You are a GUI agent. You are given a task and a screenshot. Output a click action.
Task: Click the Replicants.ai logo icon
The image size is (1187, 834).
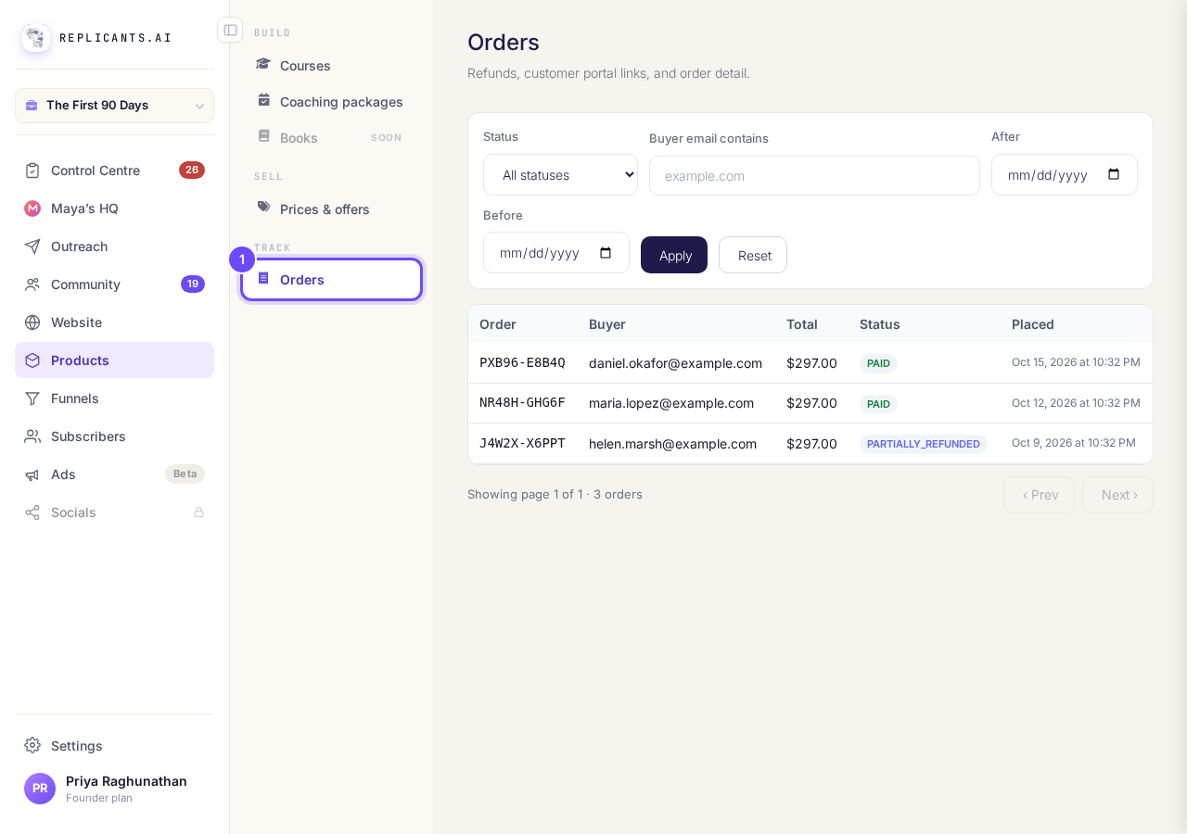pos(36,38)
